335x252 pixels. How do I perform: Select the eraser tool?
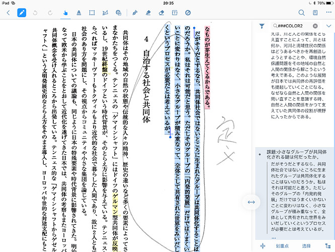(161, 13)
